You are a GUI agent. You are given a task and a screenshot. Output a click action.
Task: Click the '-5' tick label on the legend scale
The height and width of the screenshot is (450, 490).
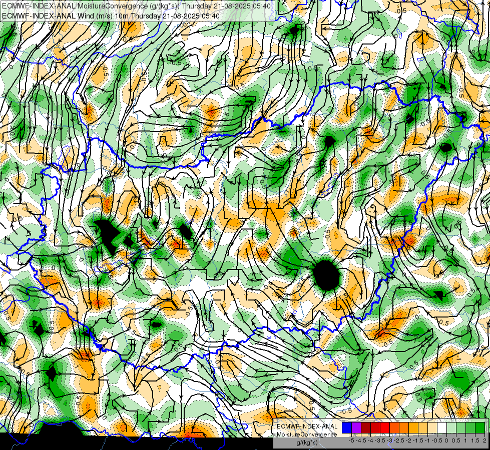click(351, 440)
